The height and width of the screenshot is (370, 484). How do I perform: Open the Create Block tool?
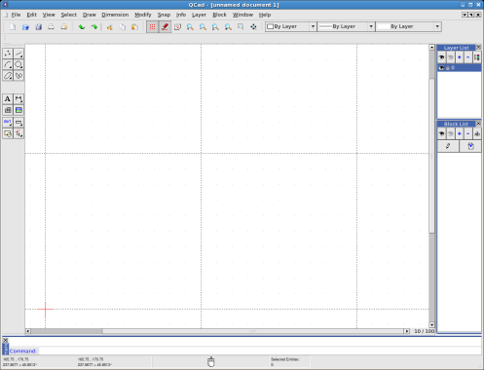[8, 133]
